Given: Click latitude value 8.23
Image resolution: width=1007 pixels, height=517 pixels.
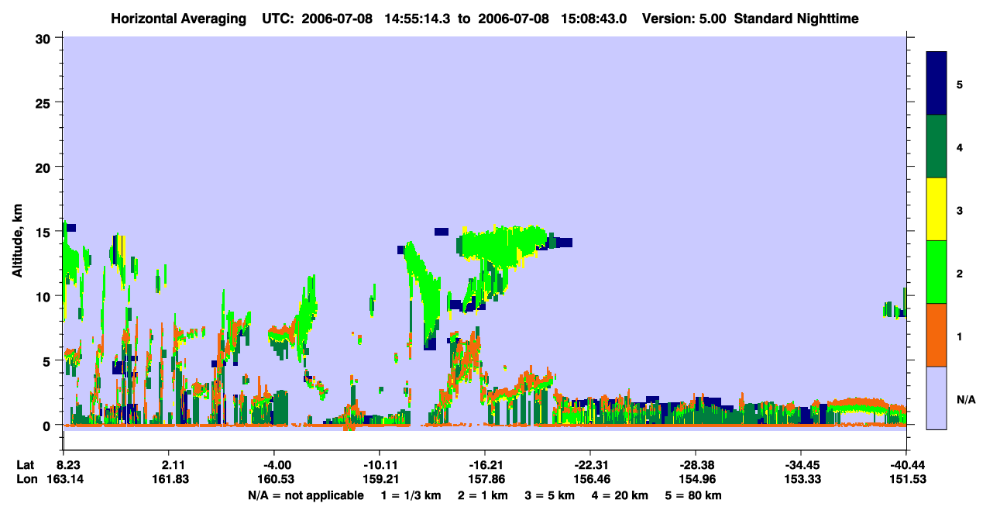Looking at the screenshot, I should click(69, 465).
